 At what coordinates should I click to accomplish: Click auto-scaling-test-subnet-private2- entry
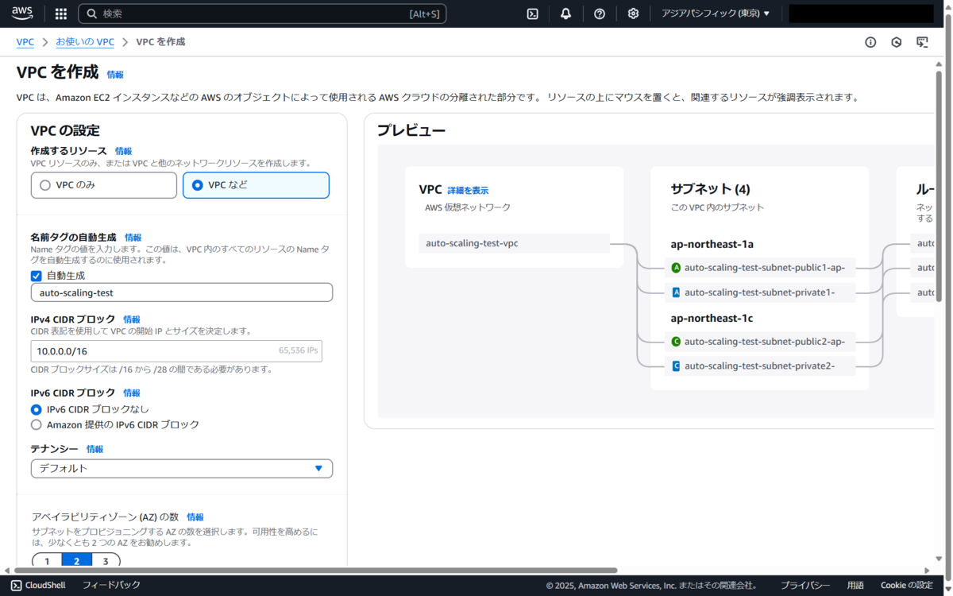tap(760, 366)
